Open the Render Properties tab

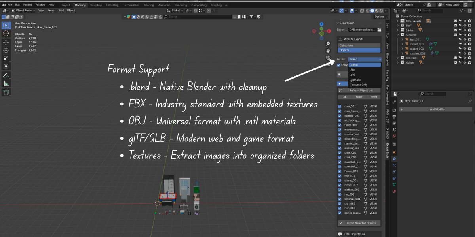pyautogui.click(x=395, y=110)
